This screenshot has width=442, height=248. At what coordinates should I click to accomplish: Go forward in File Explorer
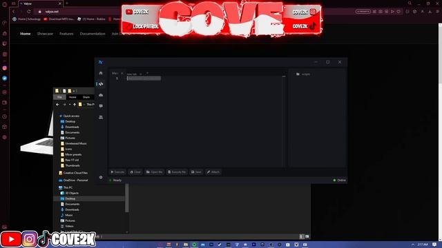(x=64, y=105)
